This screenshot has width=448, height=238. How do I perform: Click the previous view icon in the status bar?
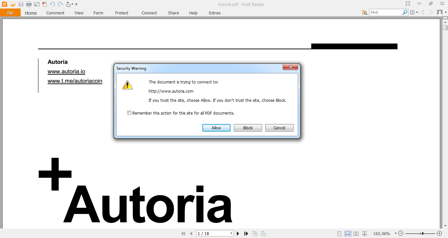(255, 233)
